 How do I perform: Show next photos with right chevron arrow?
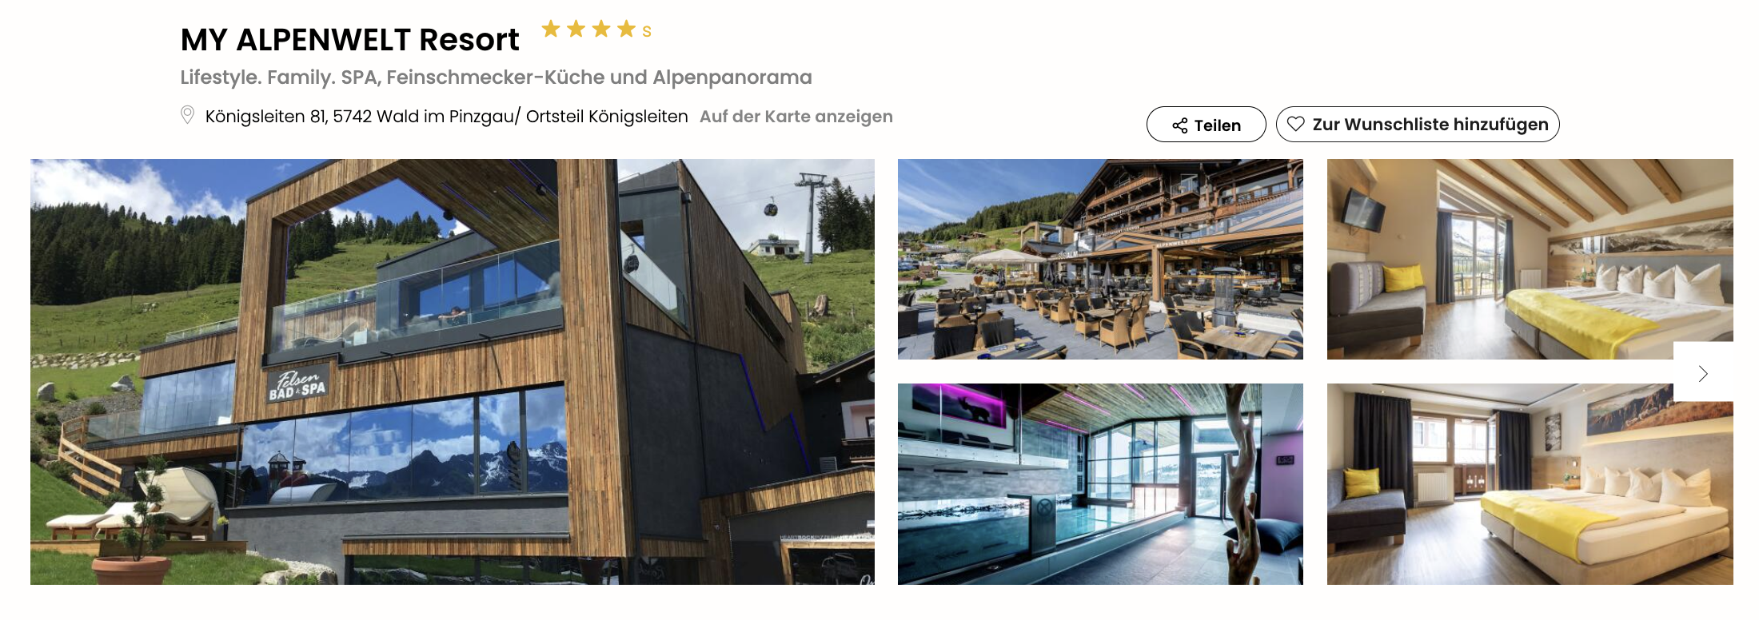1703,373
